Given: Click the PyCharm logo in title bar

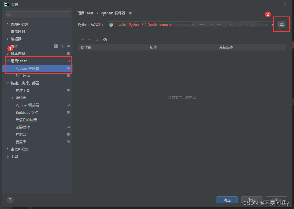Looking at the screenshot, I should 7,4.
